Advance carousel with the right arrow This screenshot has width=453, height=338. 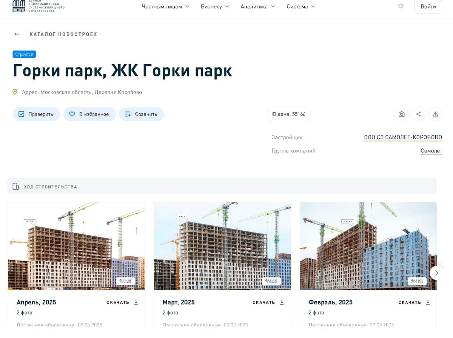pos(437,273)
